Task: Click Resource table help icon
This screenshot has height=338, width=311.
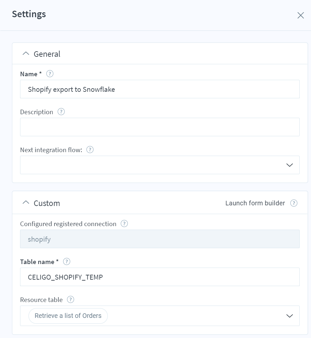Action: [x=71, y=300]
